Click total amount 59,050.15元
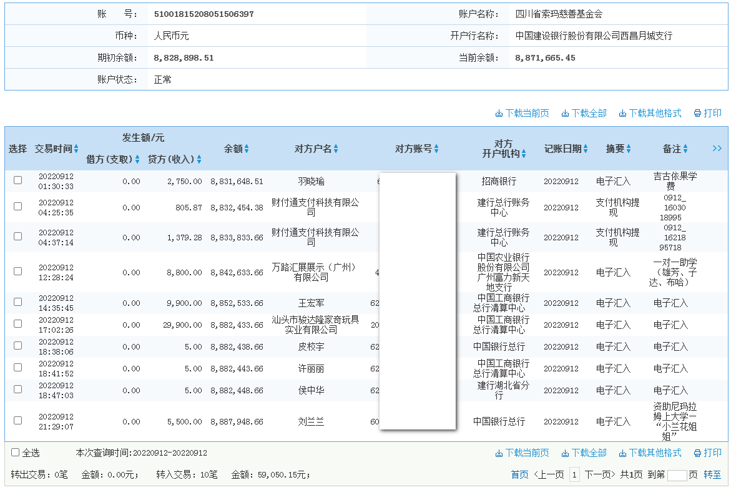Screen dimensions: 731x490 (x=283, y=474)
